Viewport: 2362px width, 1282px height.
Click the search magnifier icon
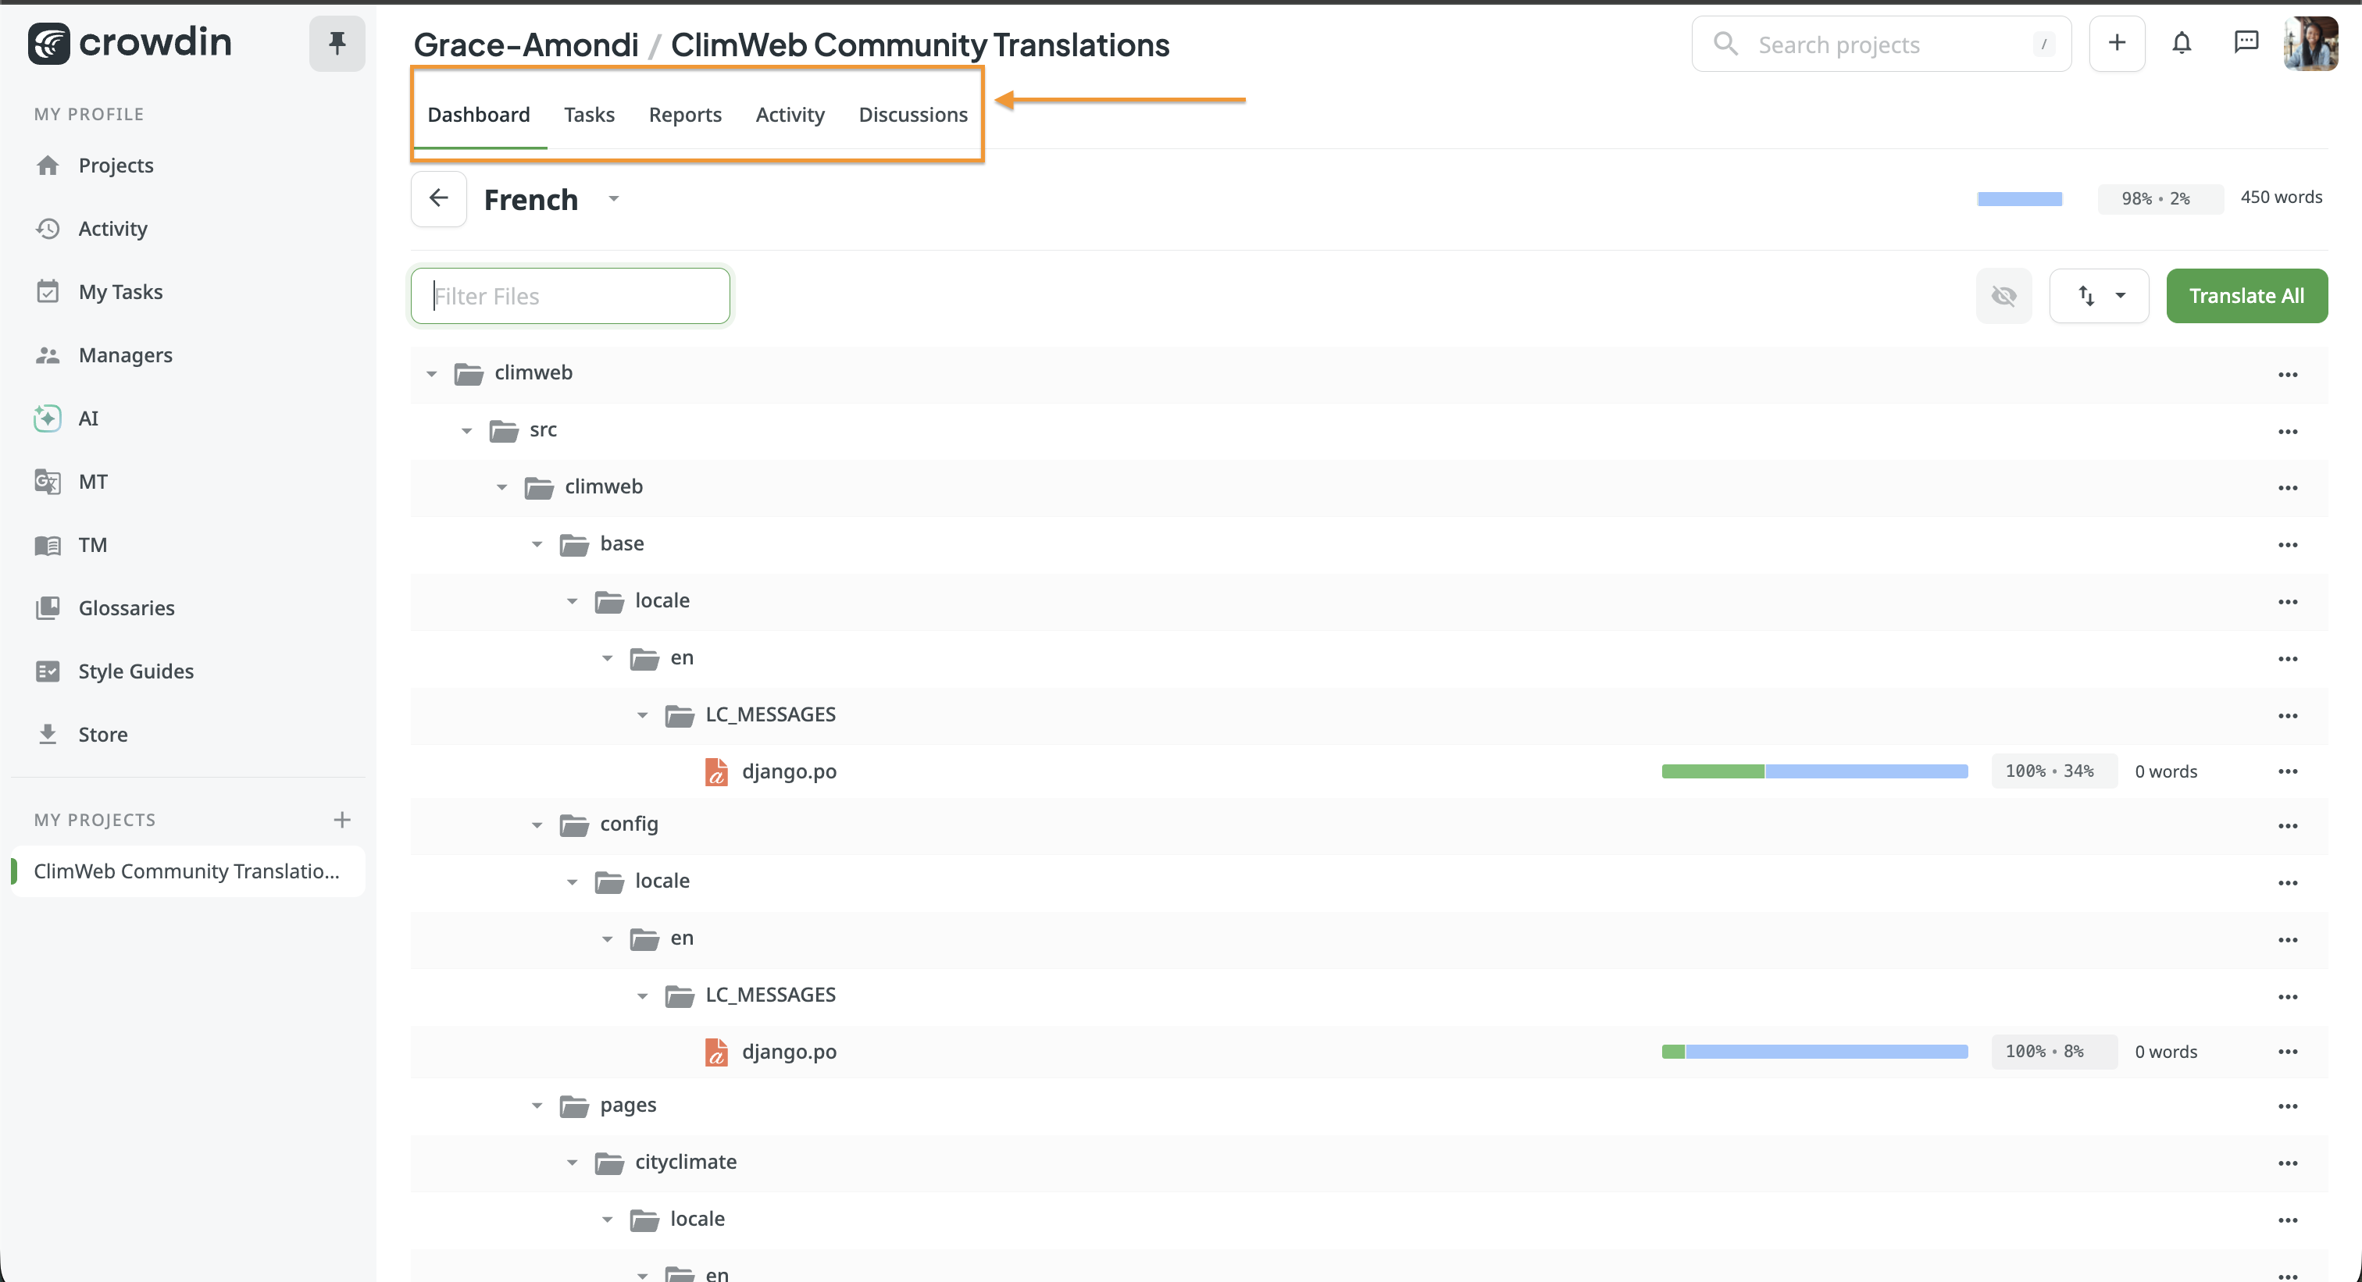[x=1725, y=44]
